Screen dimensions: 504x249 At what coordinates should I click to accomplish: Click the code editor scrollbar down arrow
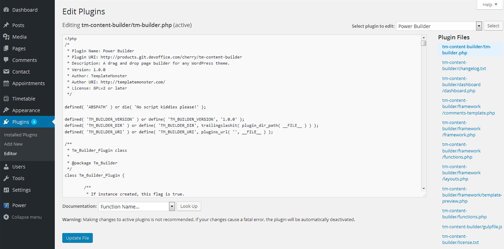point(424,189)
